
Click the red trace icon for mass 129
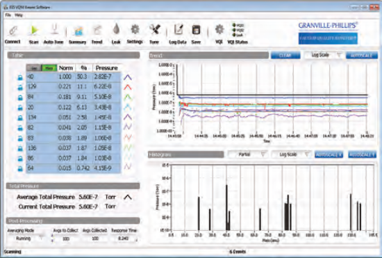pos(128,87)
